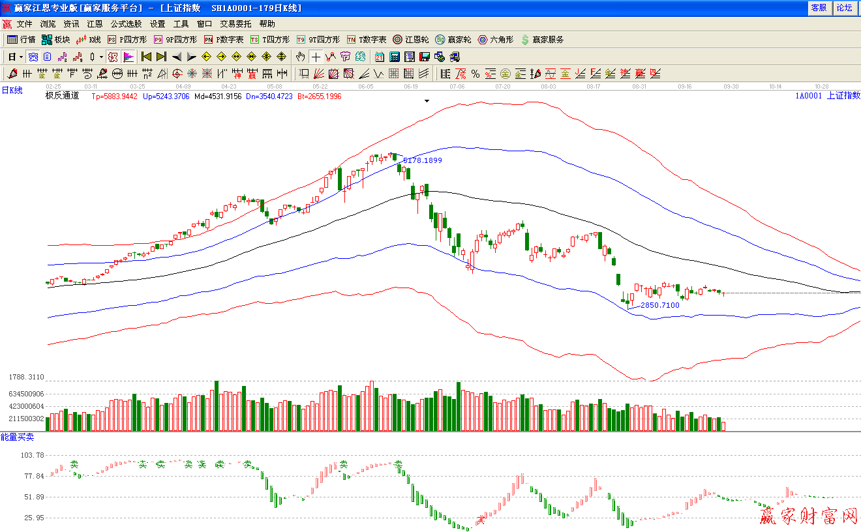Click the 日K线 label on chart
Image resolution: width=861 pixels, height=532 pixels.
click(12, 91)
